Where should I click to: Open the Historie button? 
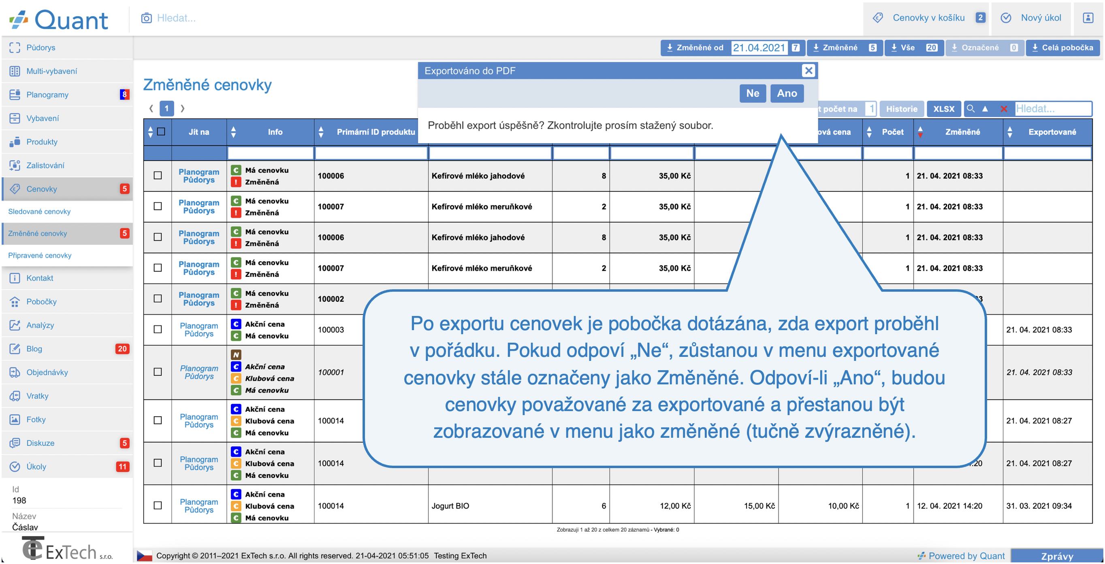coord(902,109)
